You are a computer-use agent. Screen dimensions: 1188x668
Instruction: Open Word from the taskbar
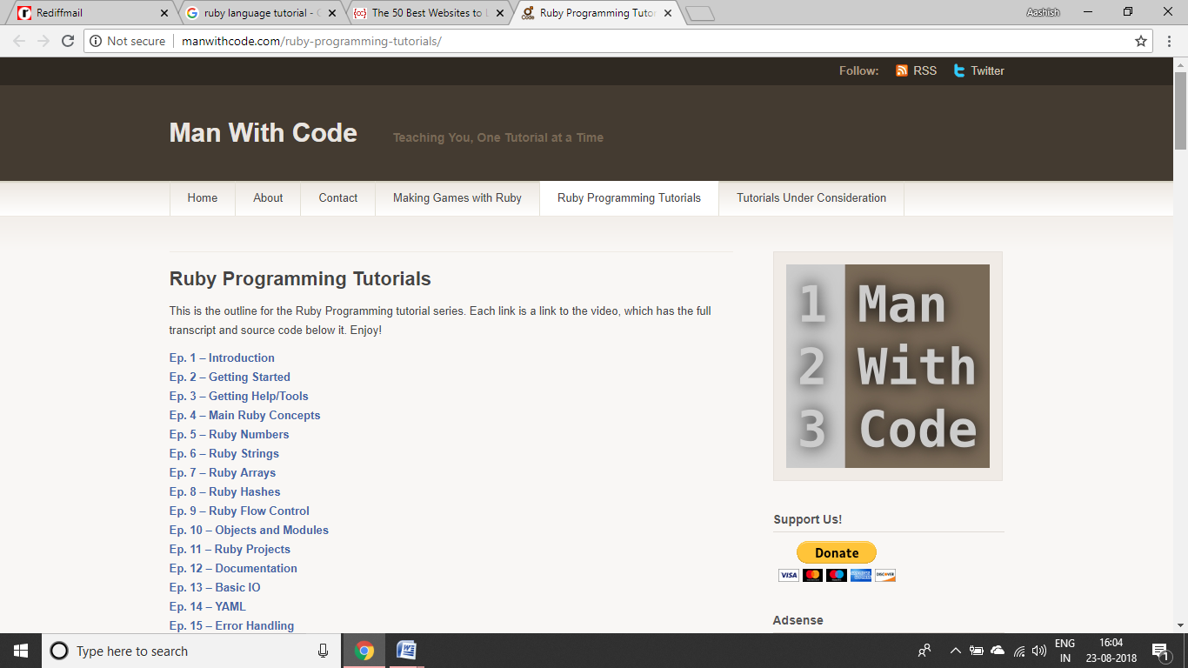pyautogui.click(x=406, y=651)
